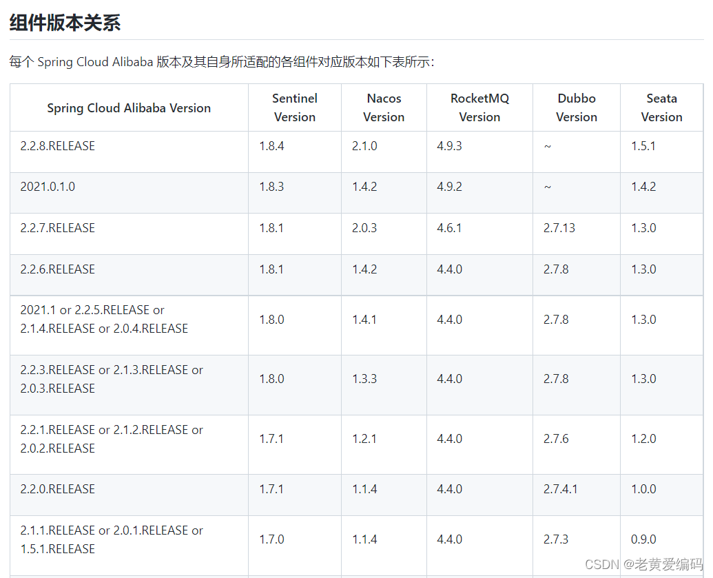Click Nacos value 2.0.3

pos(364,228)
